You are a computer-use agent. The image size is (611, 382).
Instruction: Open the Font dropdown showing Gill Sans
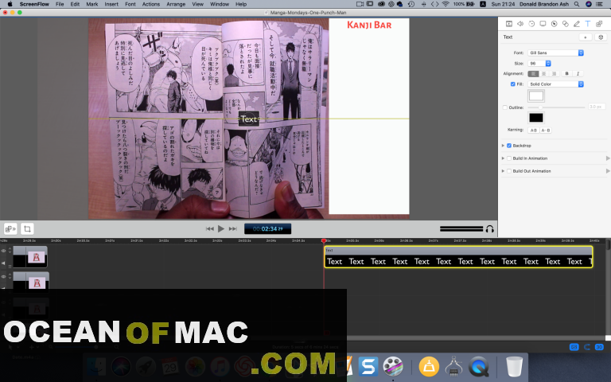pyautogui.click(x=555, y=53)
